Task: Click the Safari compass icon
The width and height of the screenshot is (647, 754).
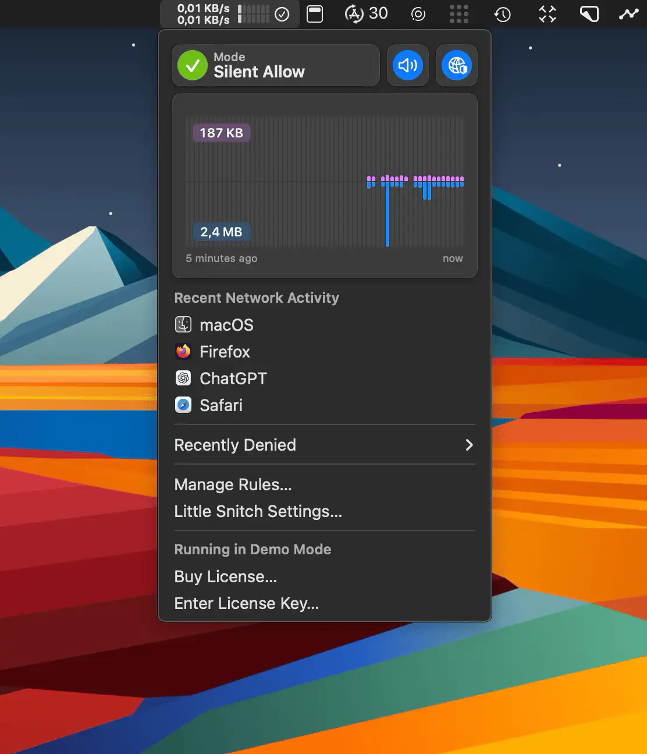Action: (183, 405)
